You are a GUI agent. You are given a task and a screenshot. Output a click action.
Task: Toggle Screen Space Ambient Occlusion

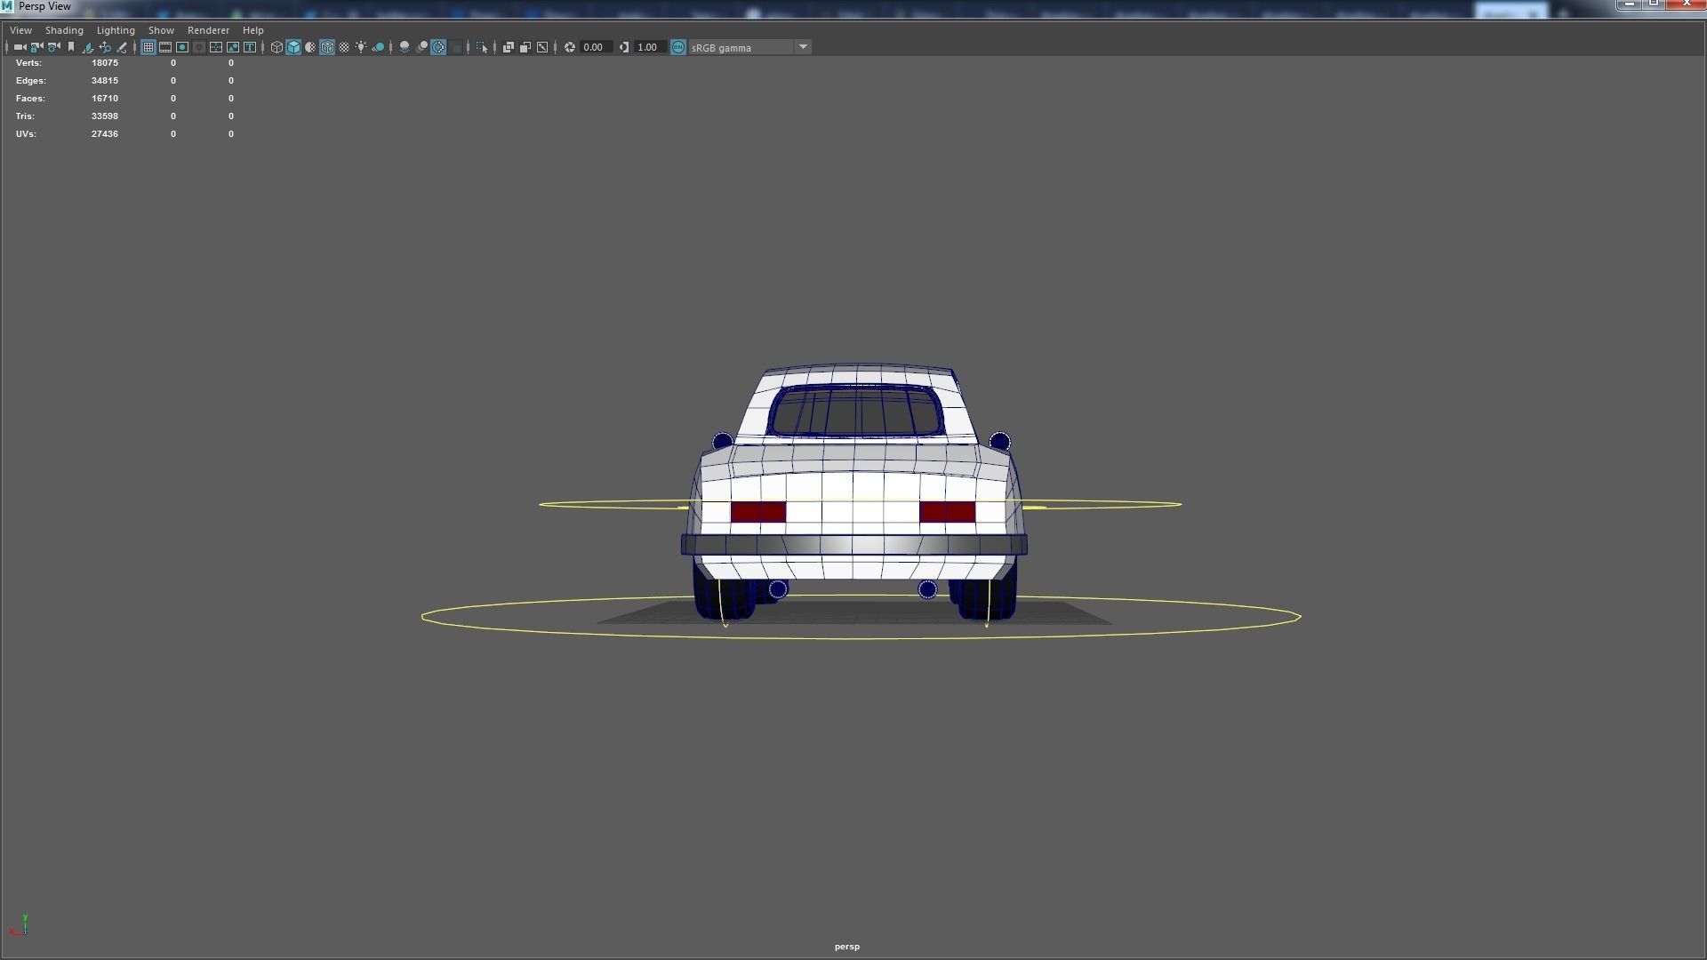click(x=405, y=47)
